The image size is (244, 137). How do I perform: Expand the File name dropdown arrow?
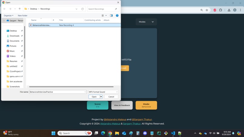click(85, 92)
